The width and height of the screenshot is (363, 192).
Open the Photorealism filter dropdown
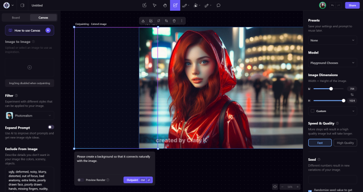point(30,115)
